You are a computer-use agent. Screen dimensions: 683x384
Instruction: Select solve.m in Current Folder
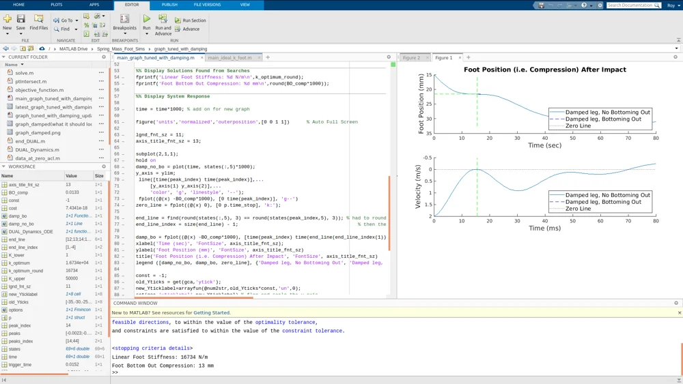(25, 73)
